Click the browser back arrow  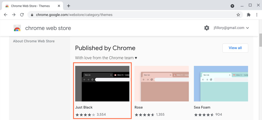tap(6, 15)
